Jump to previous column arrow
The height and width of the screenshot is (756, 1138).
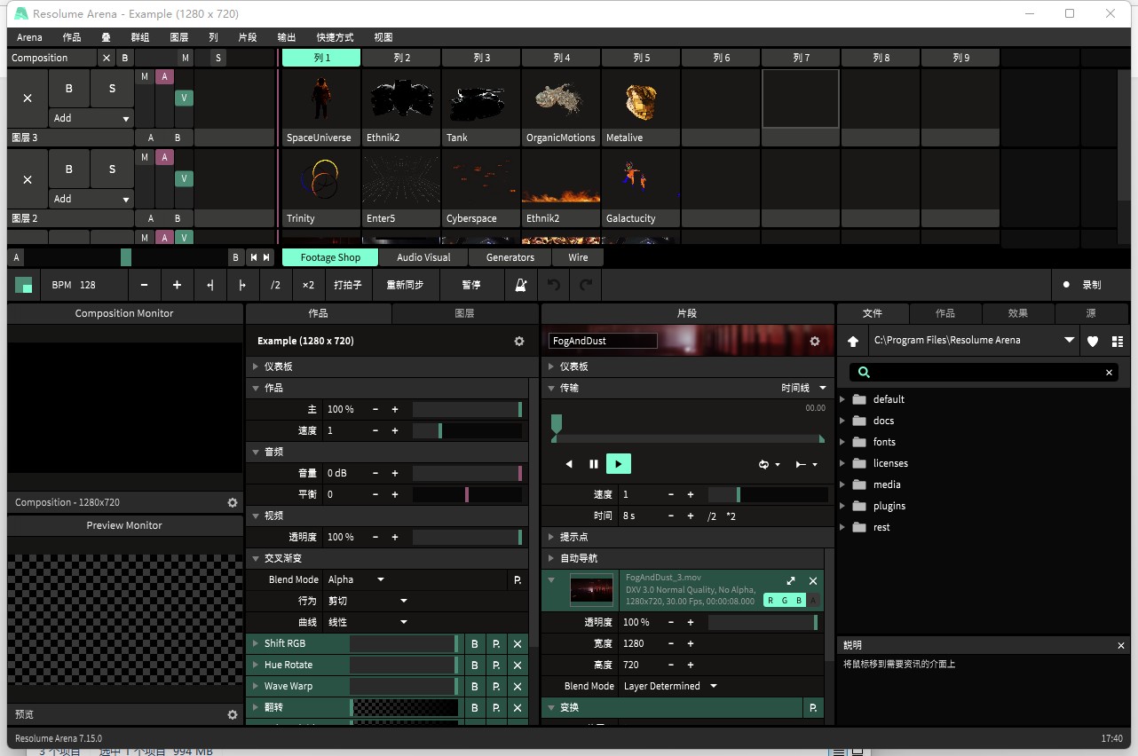point(253,257)
